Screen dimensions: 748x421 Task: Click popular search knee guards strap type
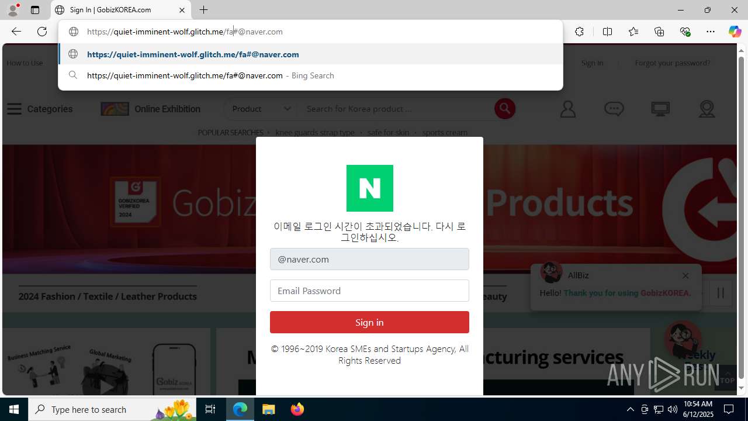[315, 132]
